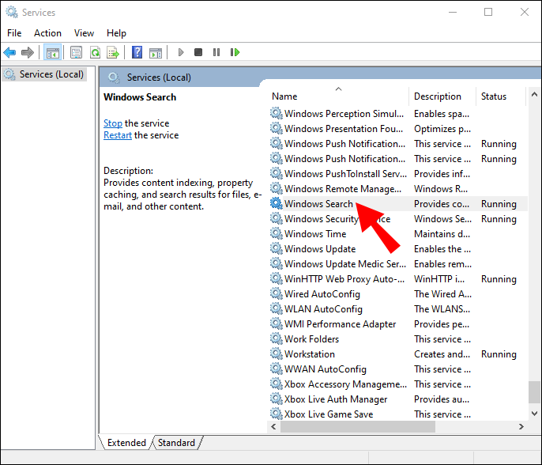Click the Export List toolbar icon

(113, 52)
